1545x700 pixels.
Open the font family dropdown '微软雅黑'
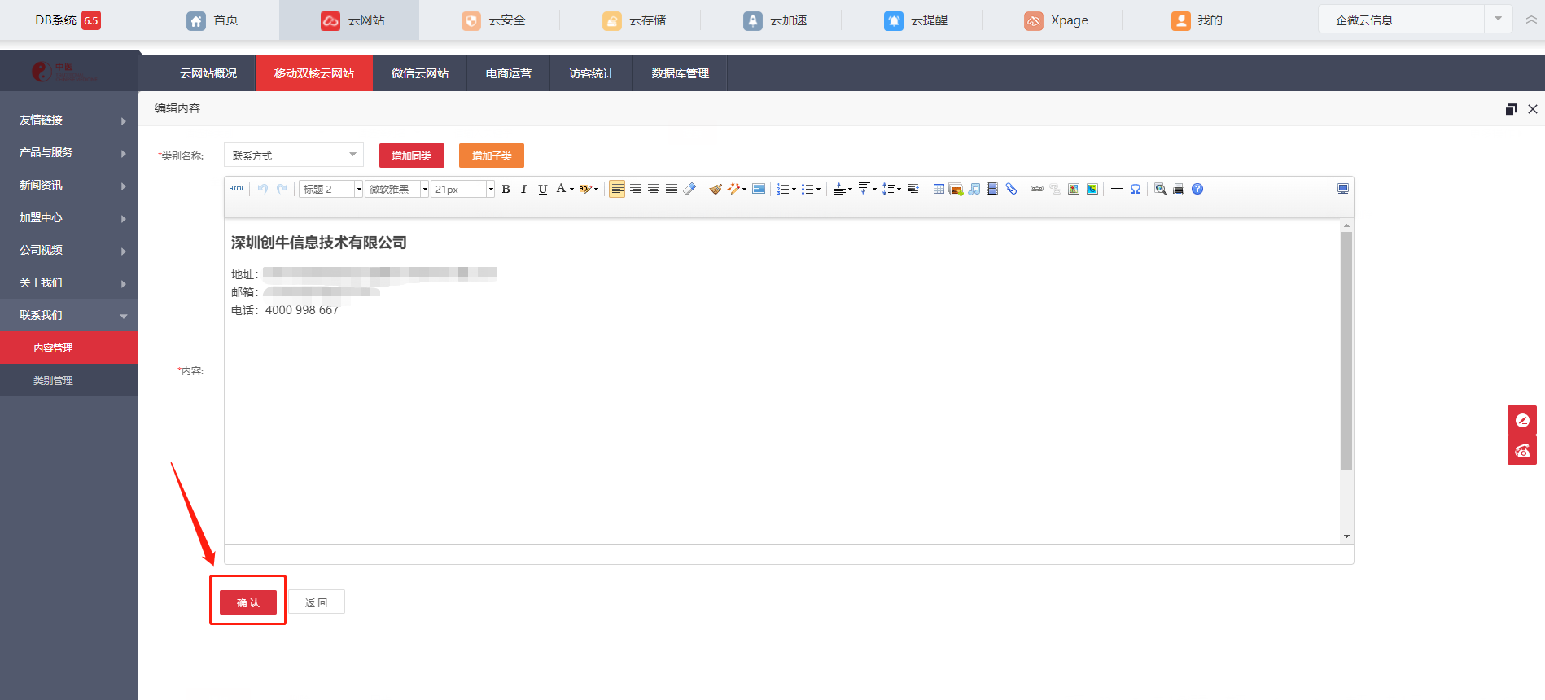[x=396, y=189]
